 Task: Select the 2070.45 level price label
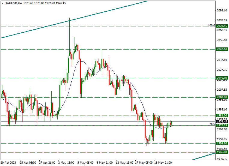coord(222,26)
